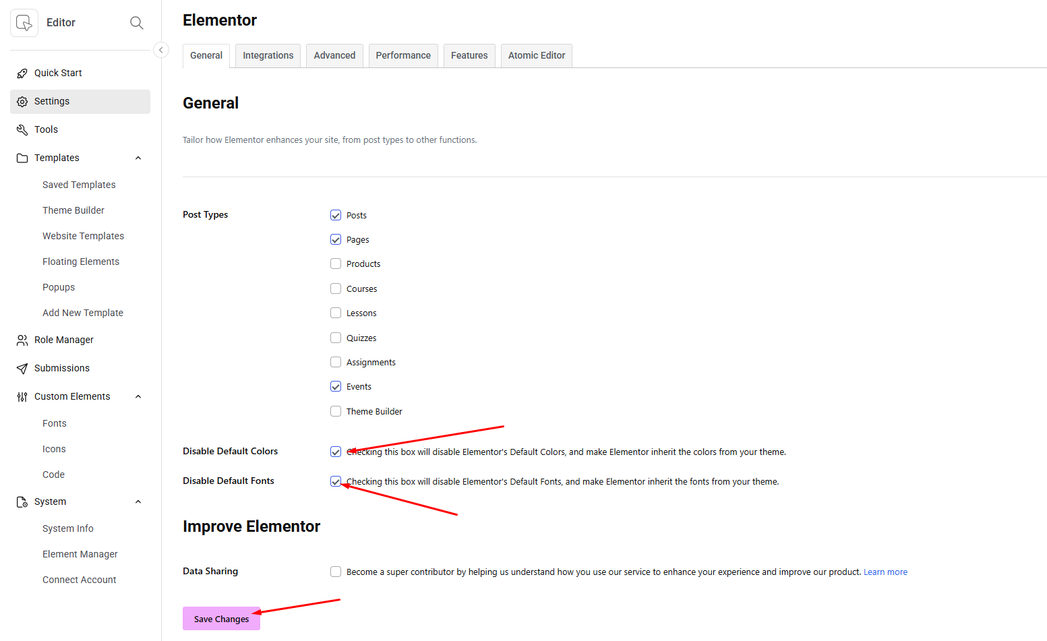Click the Improve Elementor heading
1047x641 pixels.
pos(251,526)
